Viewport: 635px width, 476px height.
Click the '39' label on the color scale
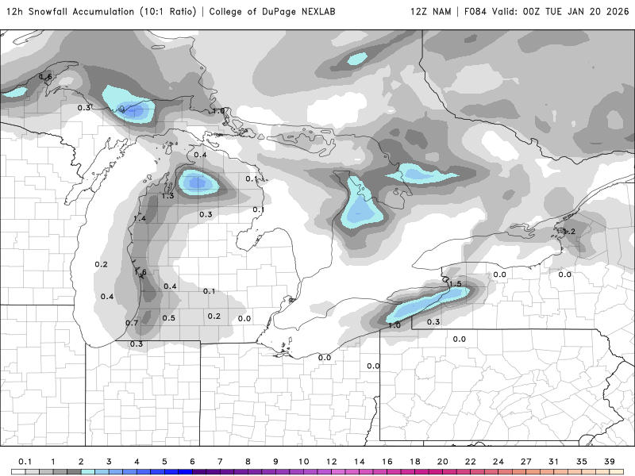pos(610,462)
